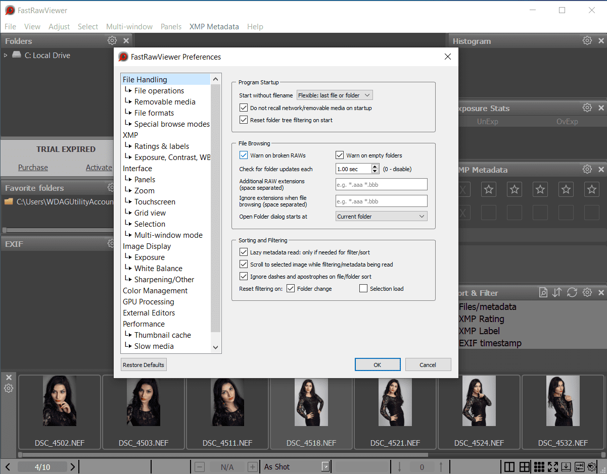Open the View menu
Image resolution: width=607 pixels, height=474 pixels.
tap(32, 27)
